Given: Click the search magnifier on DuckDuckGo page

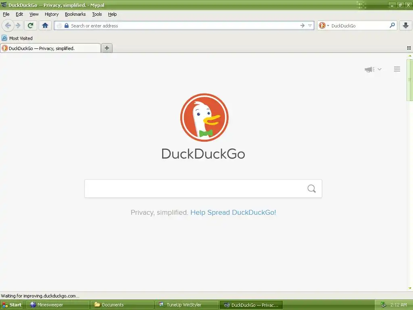Looking at the screenshot, I should (312, 189).
